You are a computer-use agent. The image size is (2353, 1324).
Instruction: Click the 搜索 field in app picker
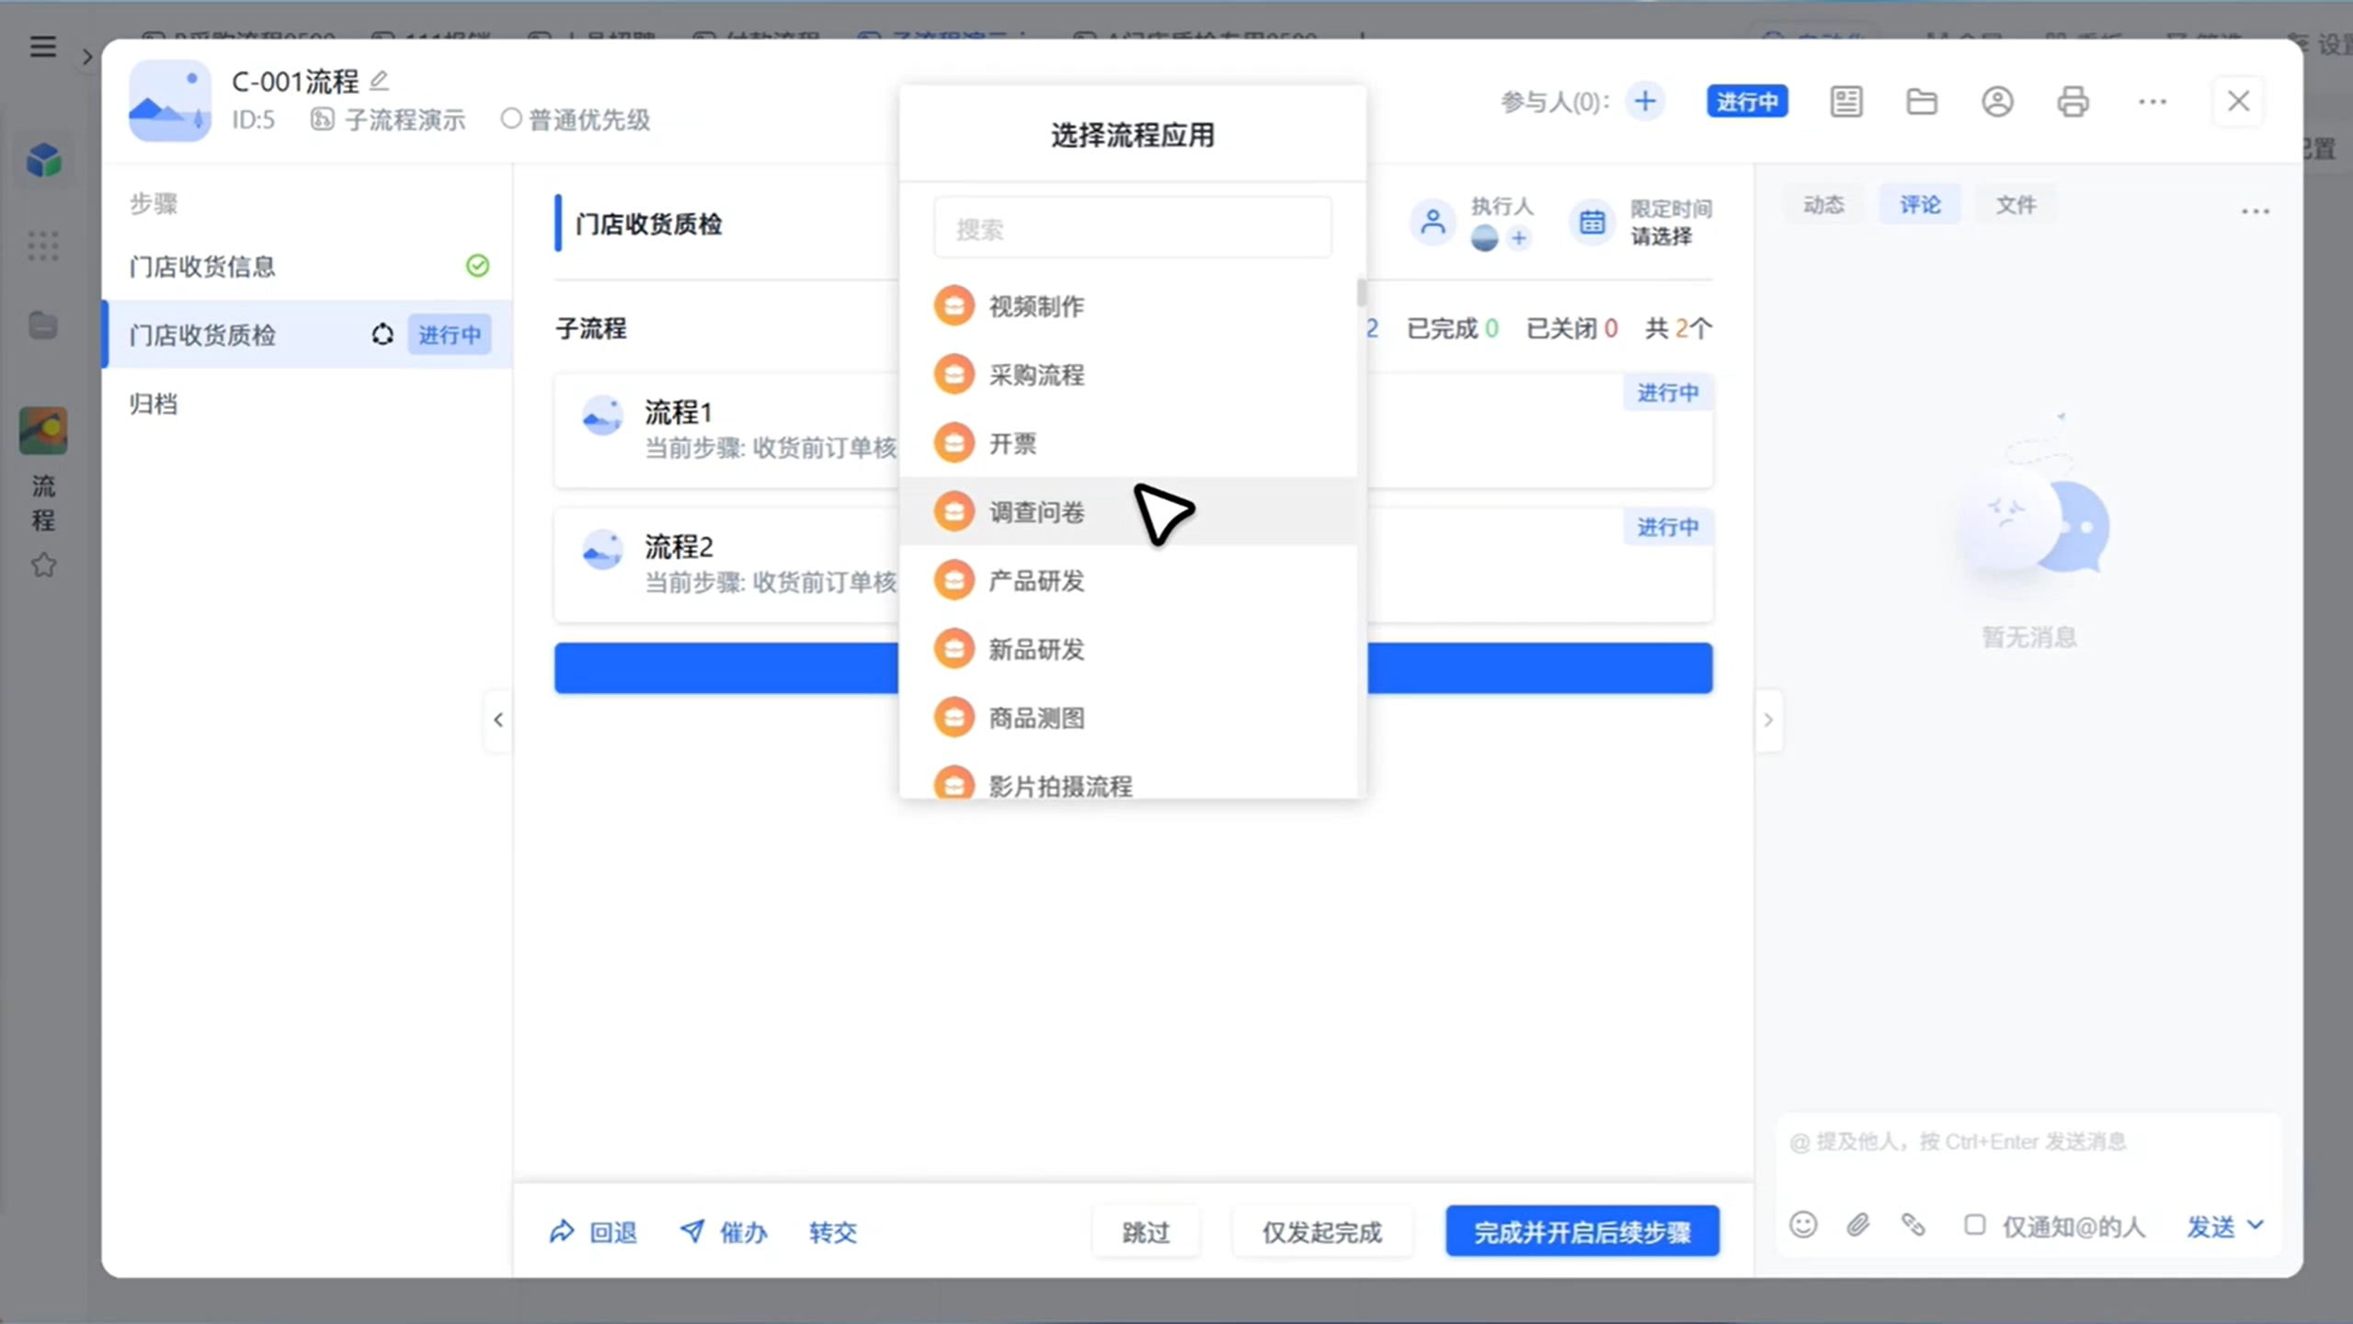coord(1132,228)
